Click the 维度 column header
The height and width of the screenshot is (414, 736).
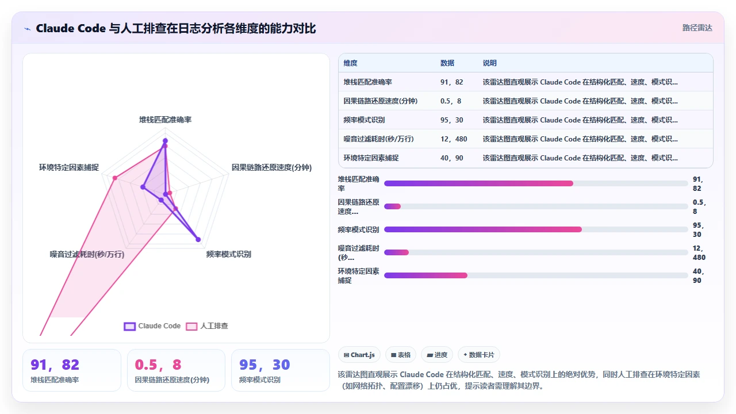click(x=351, y=63)
